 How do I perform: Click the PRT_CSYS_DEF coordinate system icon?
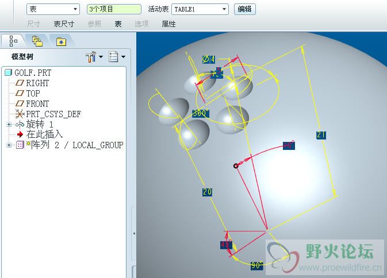click(20, 114)
